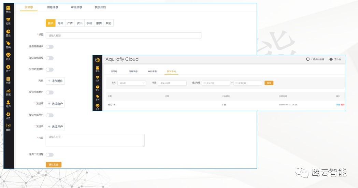Open the 工作台 workbench cube icon
Viewport: 358px width, 188px height.
331,59
